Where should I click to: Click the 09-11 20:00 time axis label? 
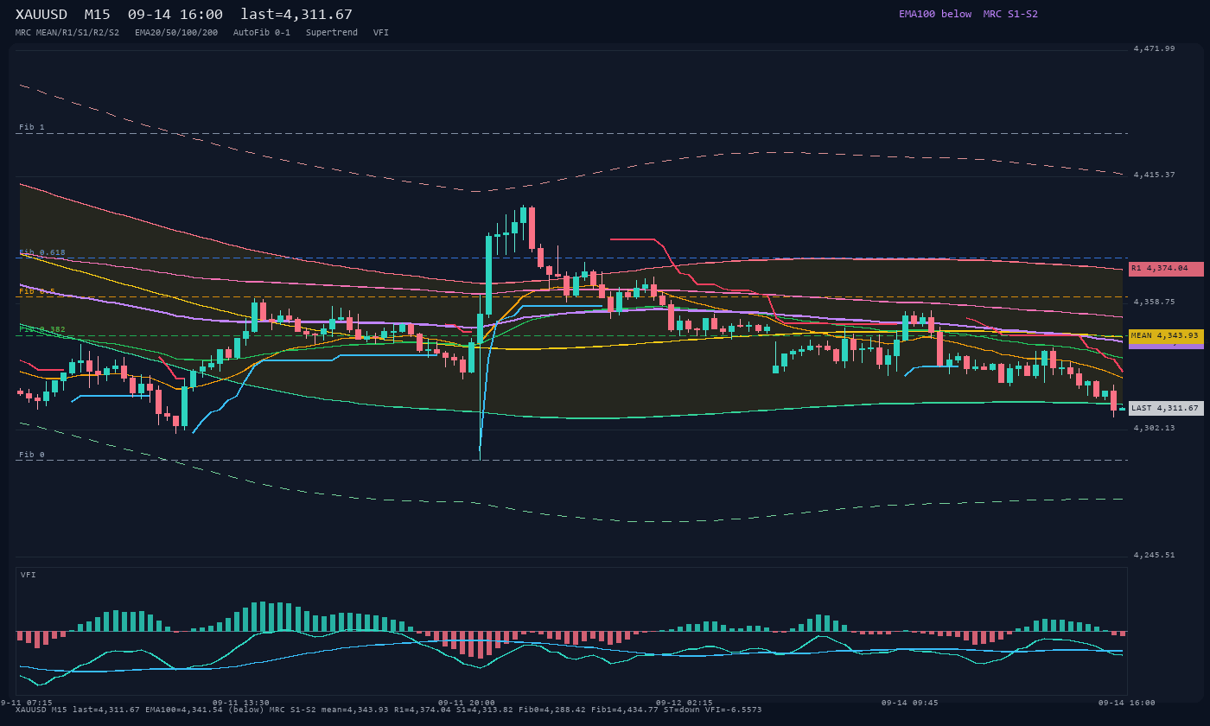tap(467, 703)
